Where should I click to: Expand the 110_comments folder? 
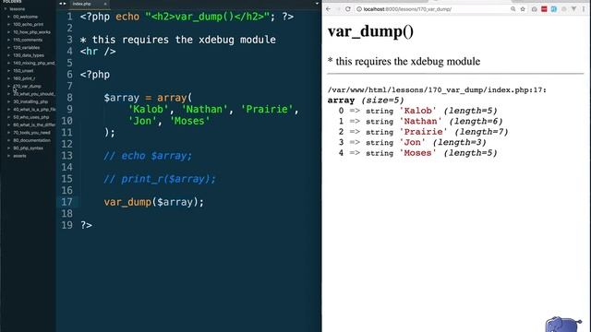[x=8, y=40]
